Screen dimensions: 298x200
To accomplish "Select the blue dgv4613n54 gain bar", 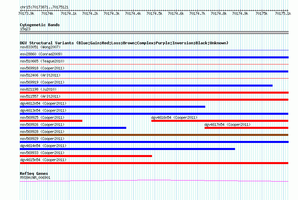I will point(154,114).
